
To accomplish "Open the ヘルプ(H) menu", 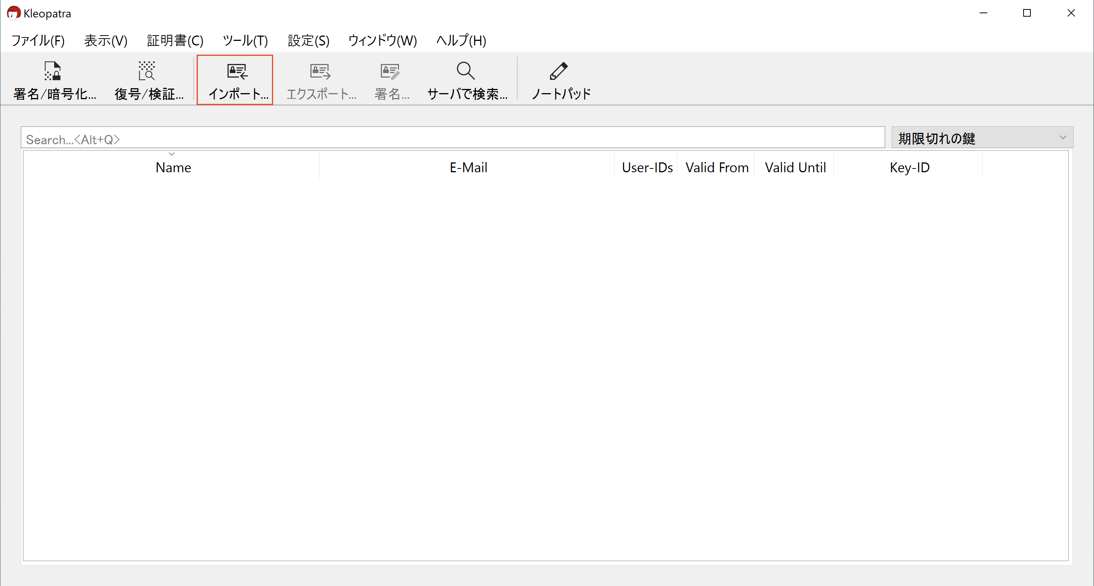I will (x=461, y=41).
